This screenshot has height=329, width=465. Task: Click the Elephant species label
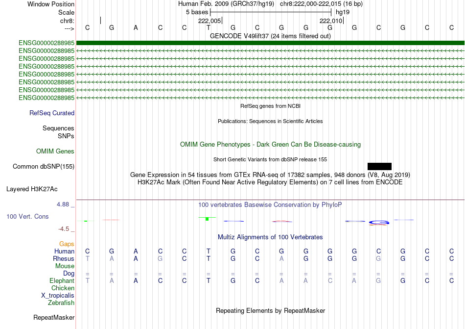pyautogui.click(x=62, y=280)
